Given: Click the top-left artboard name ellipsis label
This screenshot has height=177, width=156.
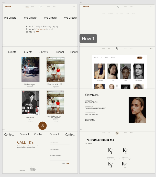Looking at the screenshot, I should click(4, 3).
